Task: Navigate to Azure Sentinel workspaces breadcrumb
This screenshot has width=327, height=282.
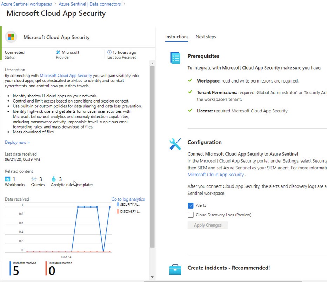Action: coord(26,4)
